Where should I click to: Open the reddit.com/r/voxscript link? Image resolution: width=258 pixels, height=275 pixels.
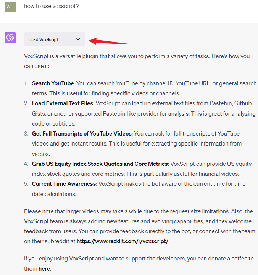[x=123, y=241]
